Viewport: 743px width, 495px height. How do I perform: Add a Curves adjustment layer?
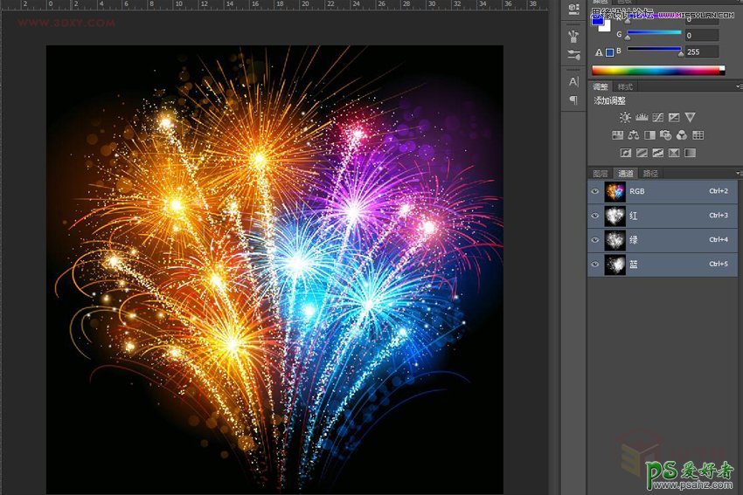(x=657, y=117)
